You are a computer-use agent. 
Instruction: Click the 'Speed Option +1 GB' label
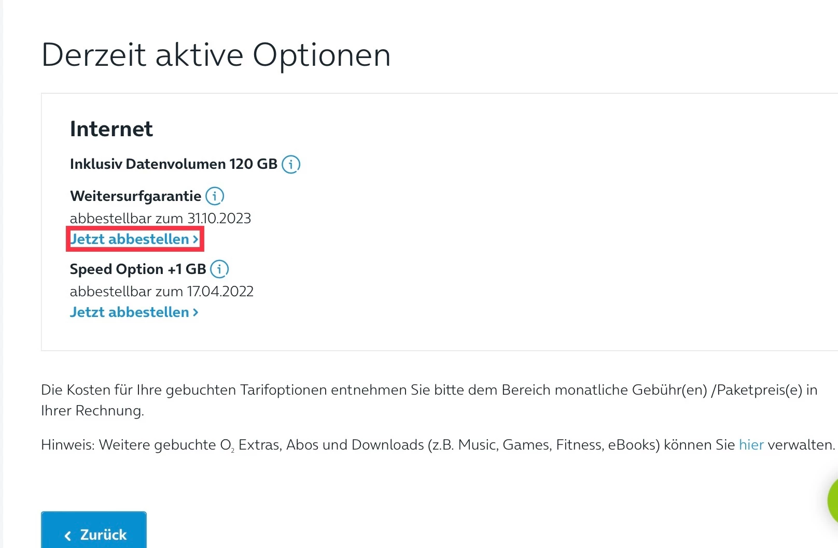coord(138,269)
